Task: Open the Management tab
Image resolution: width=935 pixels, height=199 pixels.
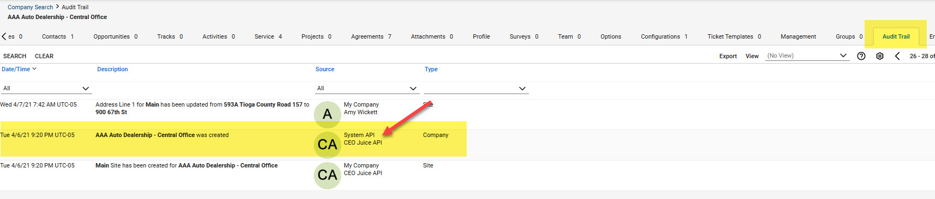Action: pyautogui.click(x=798, y=36)
